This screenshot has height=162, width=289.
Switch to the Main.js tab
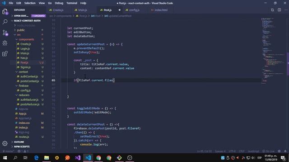(83, 10)
